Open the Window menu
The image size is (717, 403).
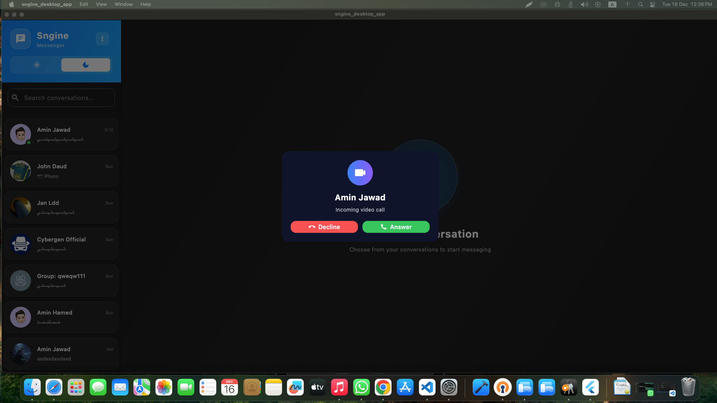123,4
